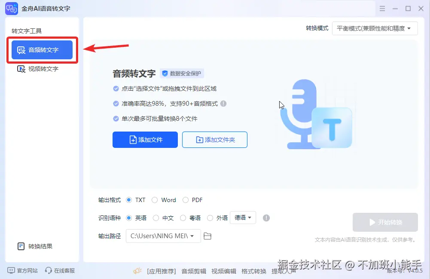Click the 点击"选择文件"或拖拽文件到此区域 text
Image resolution: width=430 pixels, height=279 pixels.
pyautogui.click(x=169, y=89)
